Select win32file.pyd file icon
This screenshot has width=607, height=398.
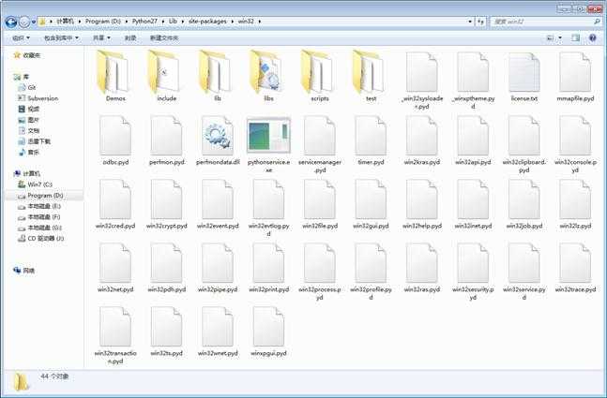pyautogui.click(x=320, y=199)
